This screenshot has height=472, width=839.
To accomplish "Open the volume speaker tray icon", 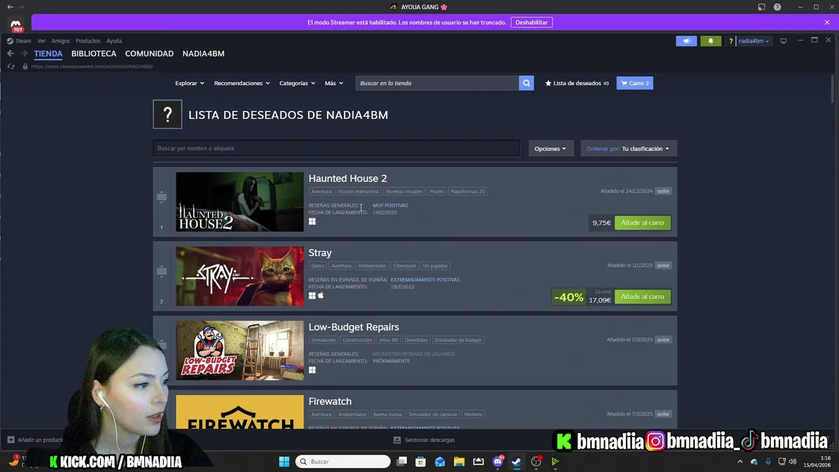I will click(x=792, y=462).
